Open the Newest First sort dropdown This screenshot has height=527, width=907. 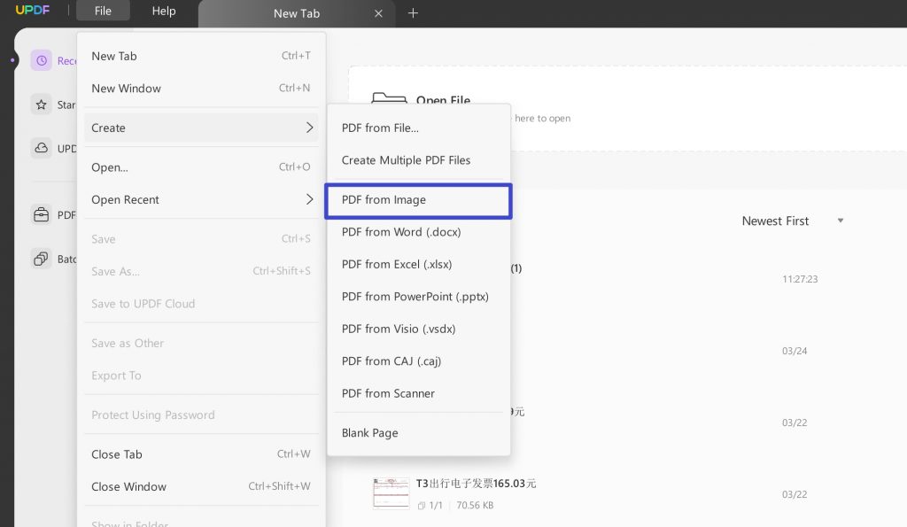click(793, 221)
